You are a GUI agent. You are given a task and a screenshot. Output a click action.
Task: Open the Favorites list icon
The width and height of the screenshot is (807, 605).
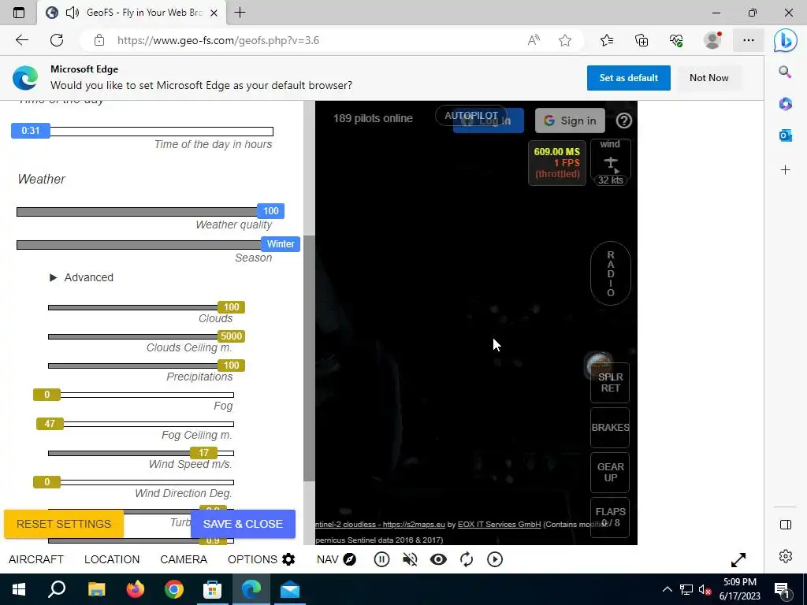click(x=608, y=40)
